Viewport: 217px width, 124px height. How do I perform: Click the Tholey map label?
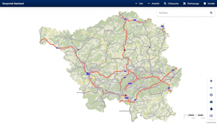pos(129,43)
